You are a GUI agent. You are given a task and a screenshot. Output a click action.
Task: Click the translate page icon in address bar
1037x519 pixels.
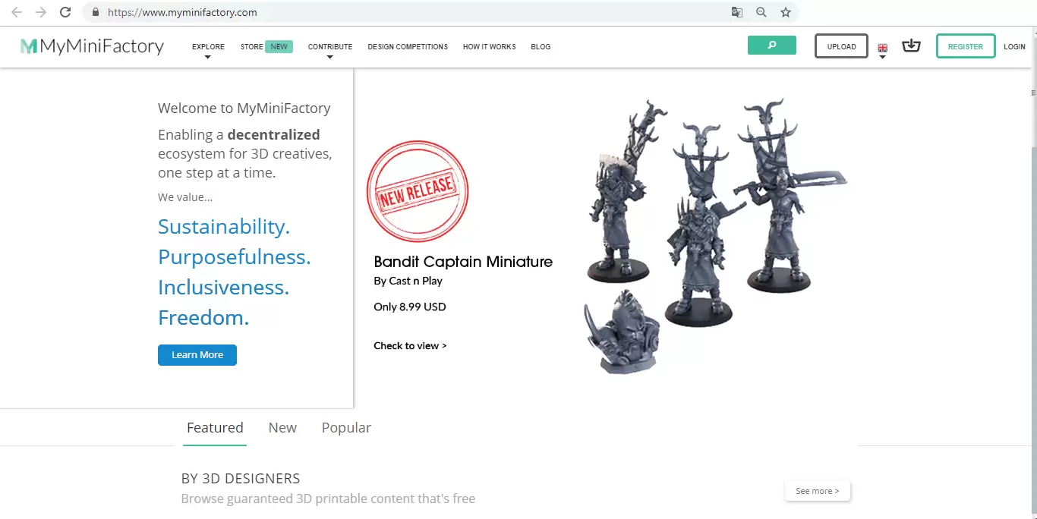pyautogui.click(x=736, y=12)
